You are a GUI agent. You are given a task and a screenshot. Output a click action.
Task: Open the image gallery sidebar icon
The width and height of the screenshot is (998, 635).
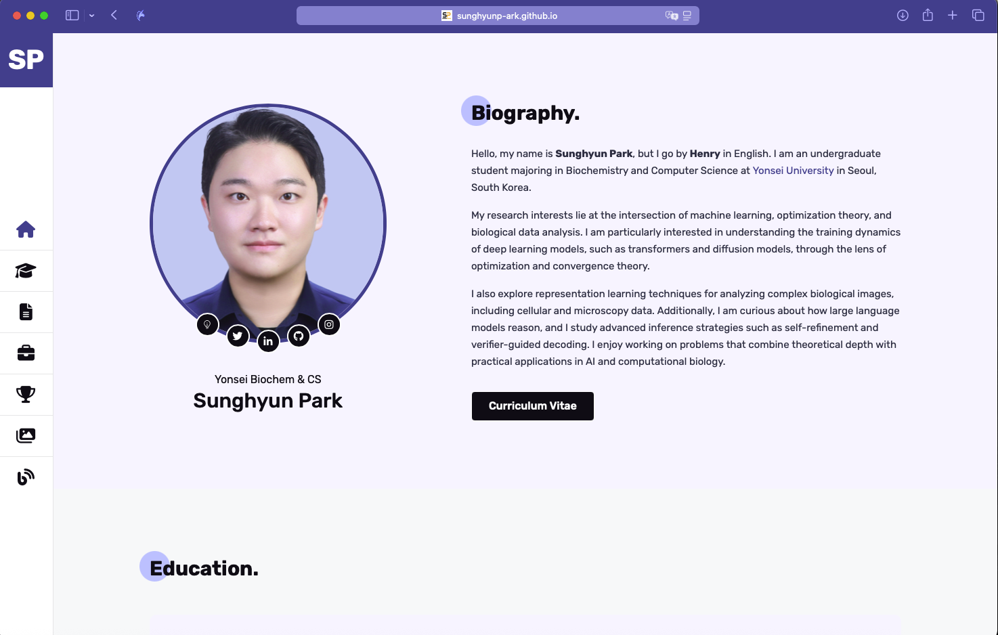26,435
